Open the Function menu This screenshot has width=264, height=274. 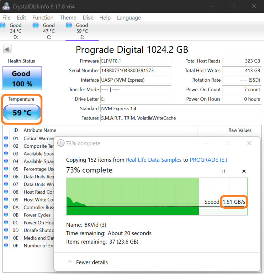tap(43, 17)
